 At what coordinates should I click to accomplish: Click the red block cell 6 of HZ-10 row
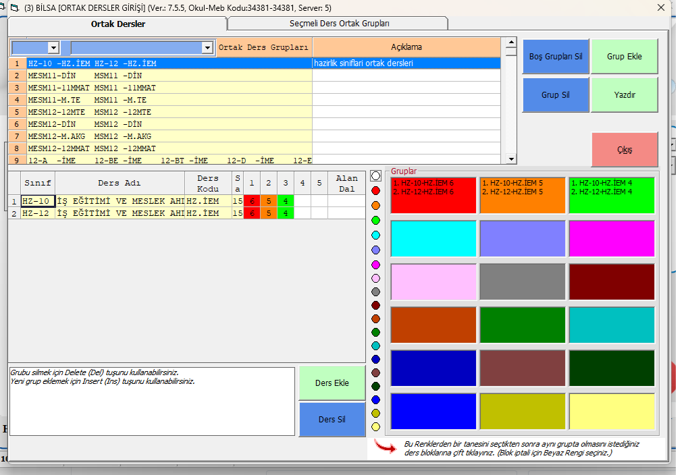click(252, 201)
